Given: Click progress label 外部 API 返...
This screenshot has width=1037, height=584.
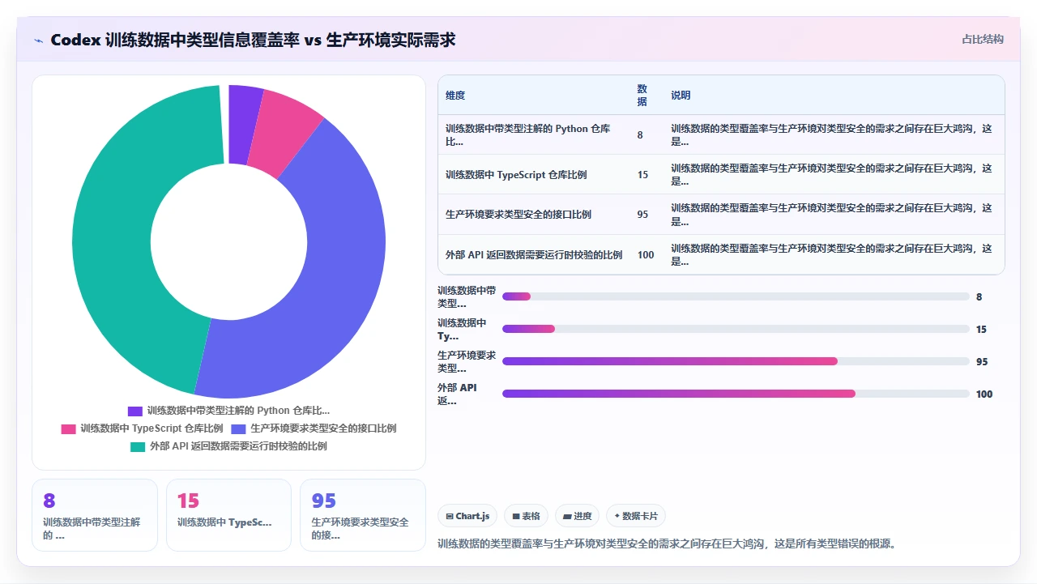Looking at the screenshot, I should click(458, 394).
